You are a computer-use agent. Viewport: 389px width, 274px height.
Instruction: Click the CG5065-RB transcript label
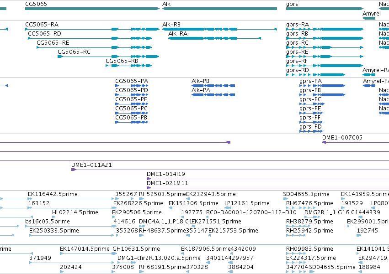122,61
